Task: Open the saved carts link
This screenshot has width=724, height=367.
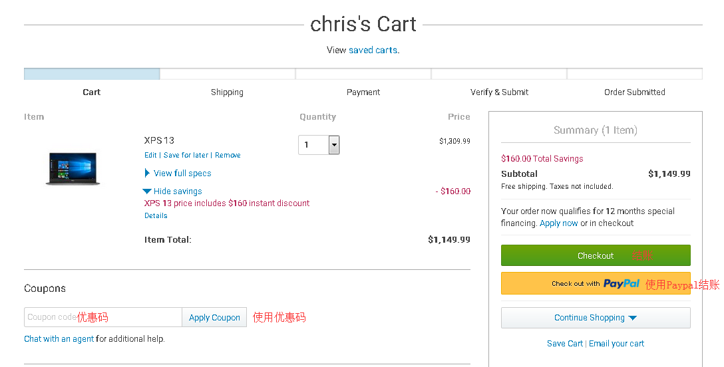Action: [373, 50]
